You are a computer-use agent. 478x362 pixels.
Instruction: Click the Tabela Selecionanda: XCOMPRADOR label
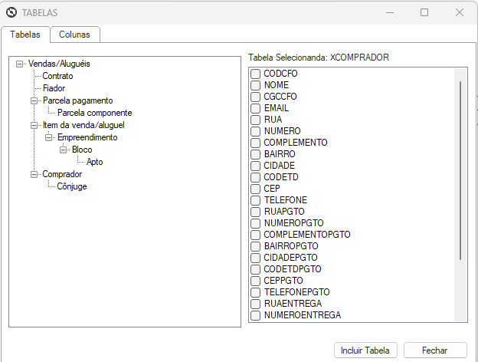319,58
